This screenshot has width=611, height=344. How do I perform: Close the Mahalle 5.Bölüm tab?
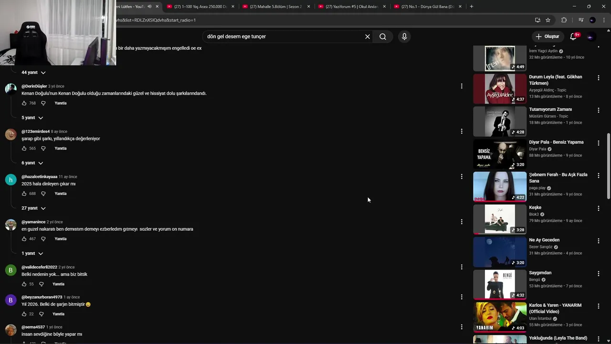click(x=308, y=6)
